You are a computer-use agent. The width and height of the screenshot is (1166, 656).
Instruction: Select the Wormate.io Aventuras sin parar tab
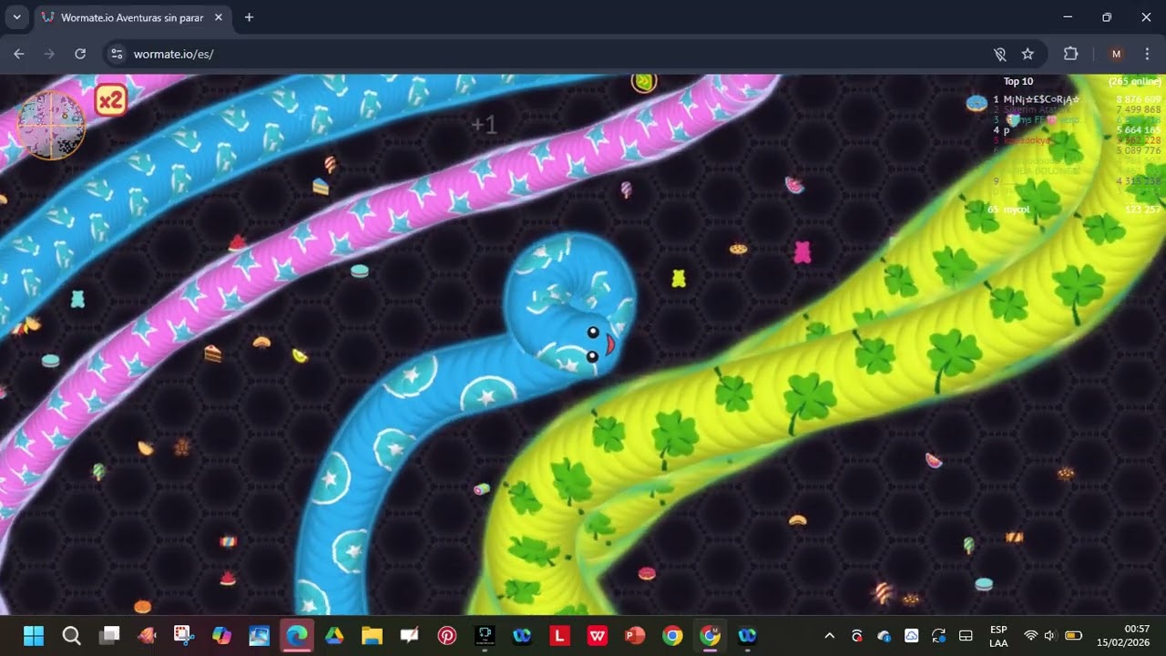[x=132, y=17]
